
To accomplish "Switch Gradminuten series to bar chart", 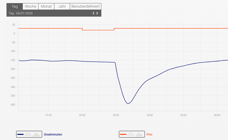I will coord(28,134).
